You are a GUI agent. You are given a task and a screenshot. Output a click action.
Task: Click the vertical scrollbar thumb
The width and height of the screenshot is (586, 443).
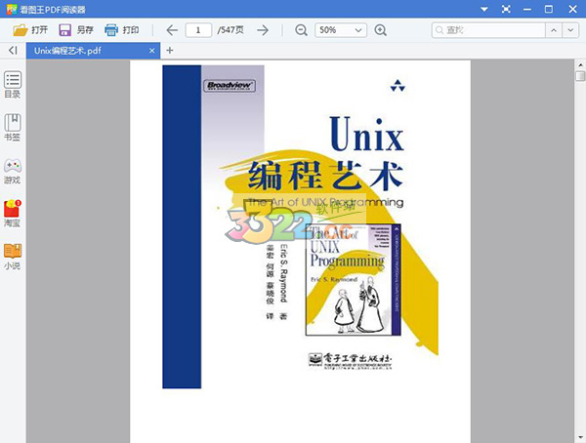[x=580, y=76]
